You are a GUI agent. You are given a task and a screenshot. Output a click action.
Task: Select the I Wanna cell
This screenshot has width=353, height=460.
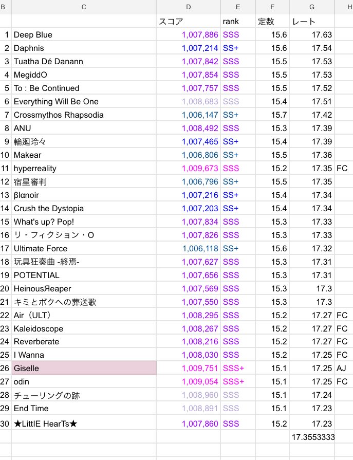(84, 355)
